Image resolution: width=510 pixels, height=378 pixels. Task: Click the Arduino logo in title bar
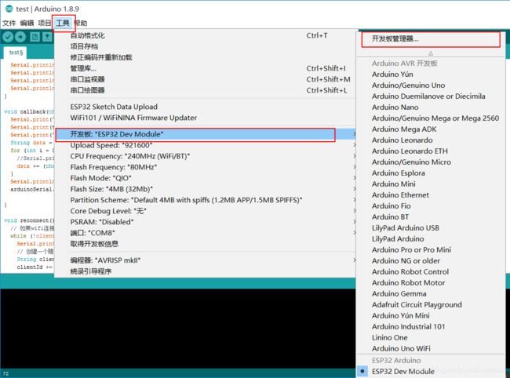click(8, 8)
